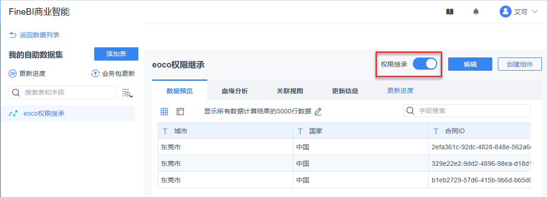Click the user avatar icon
This screenshot has height=197, width=547.
(x=506, y=11)
